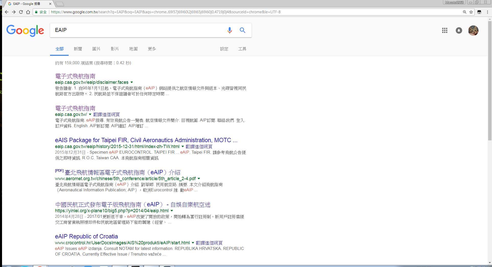Expand the dropdown arrow next to eaip.caa.gov.tw/
Screen dimensions: 492x267
pyautogui.click(x=90, y=114)
